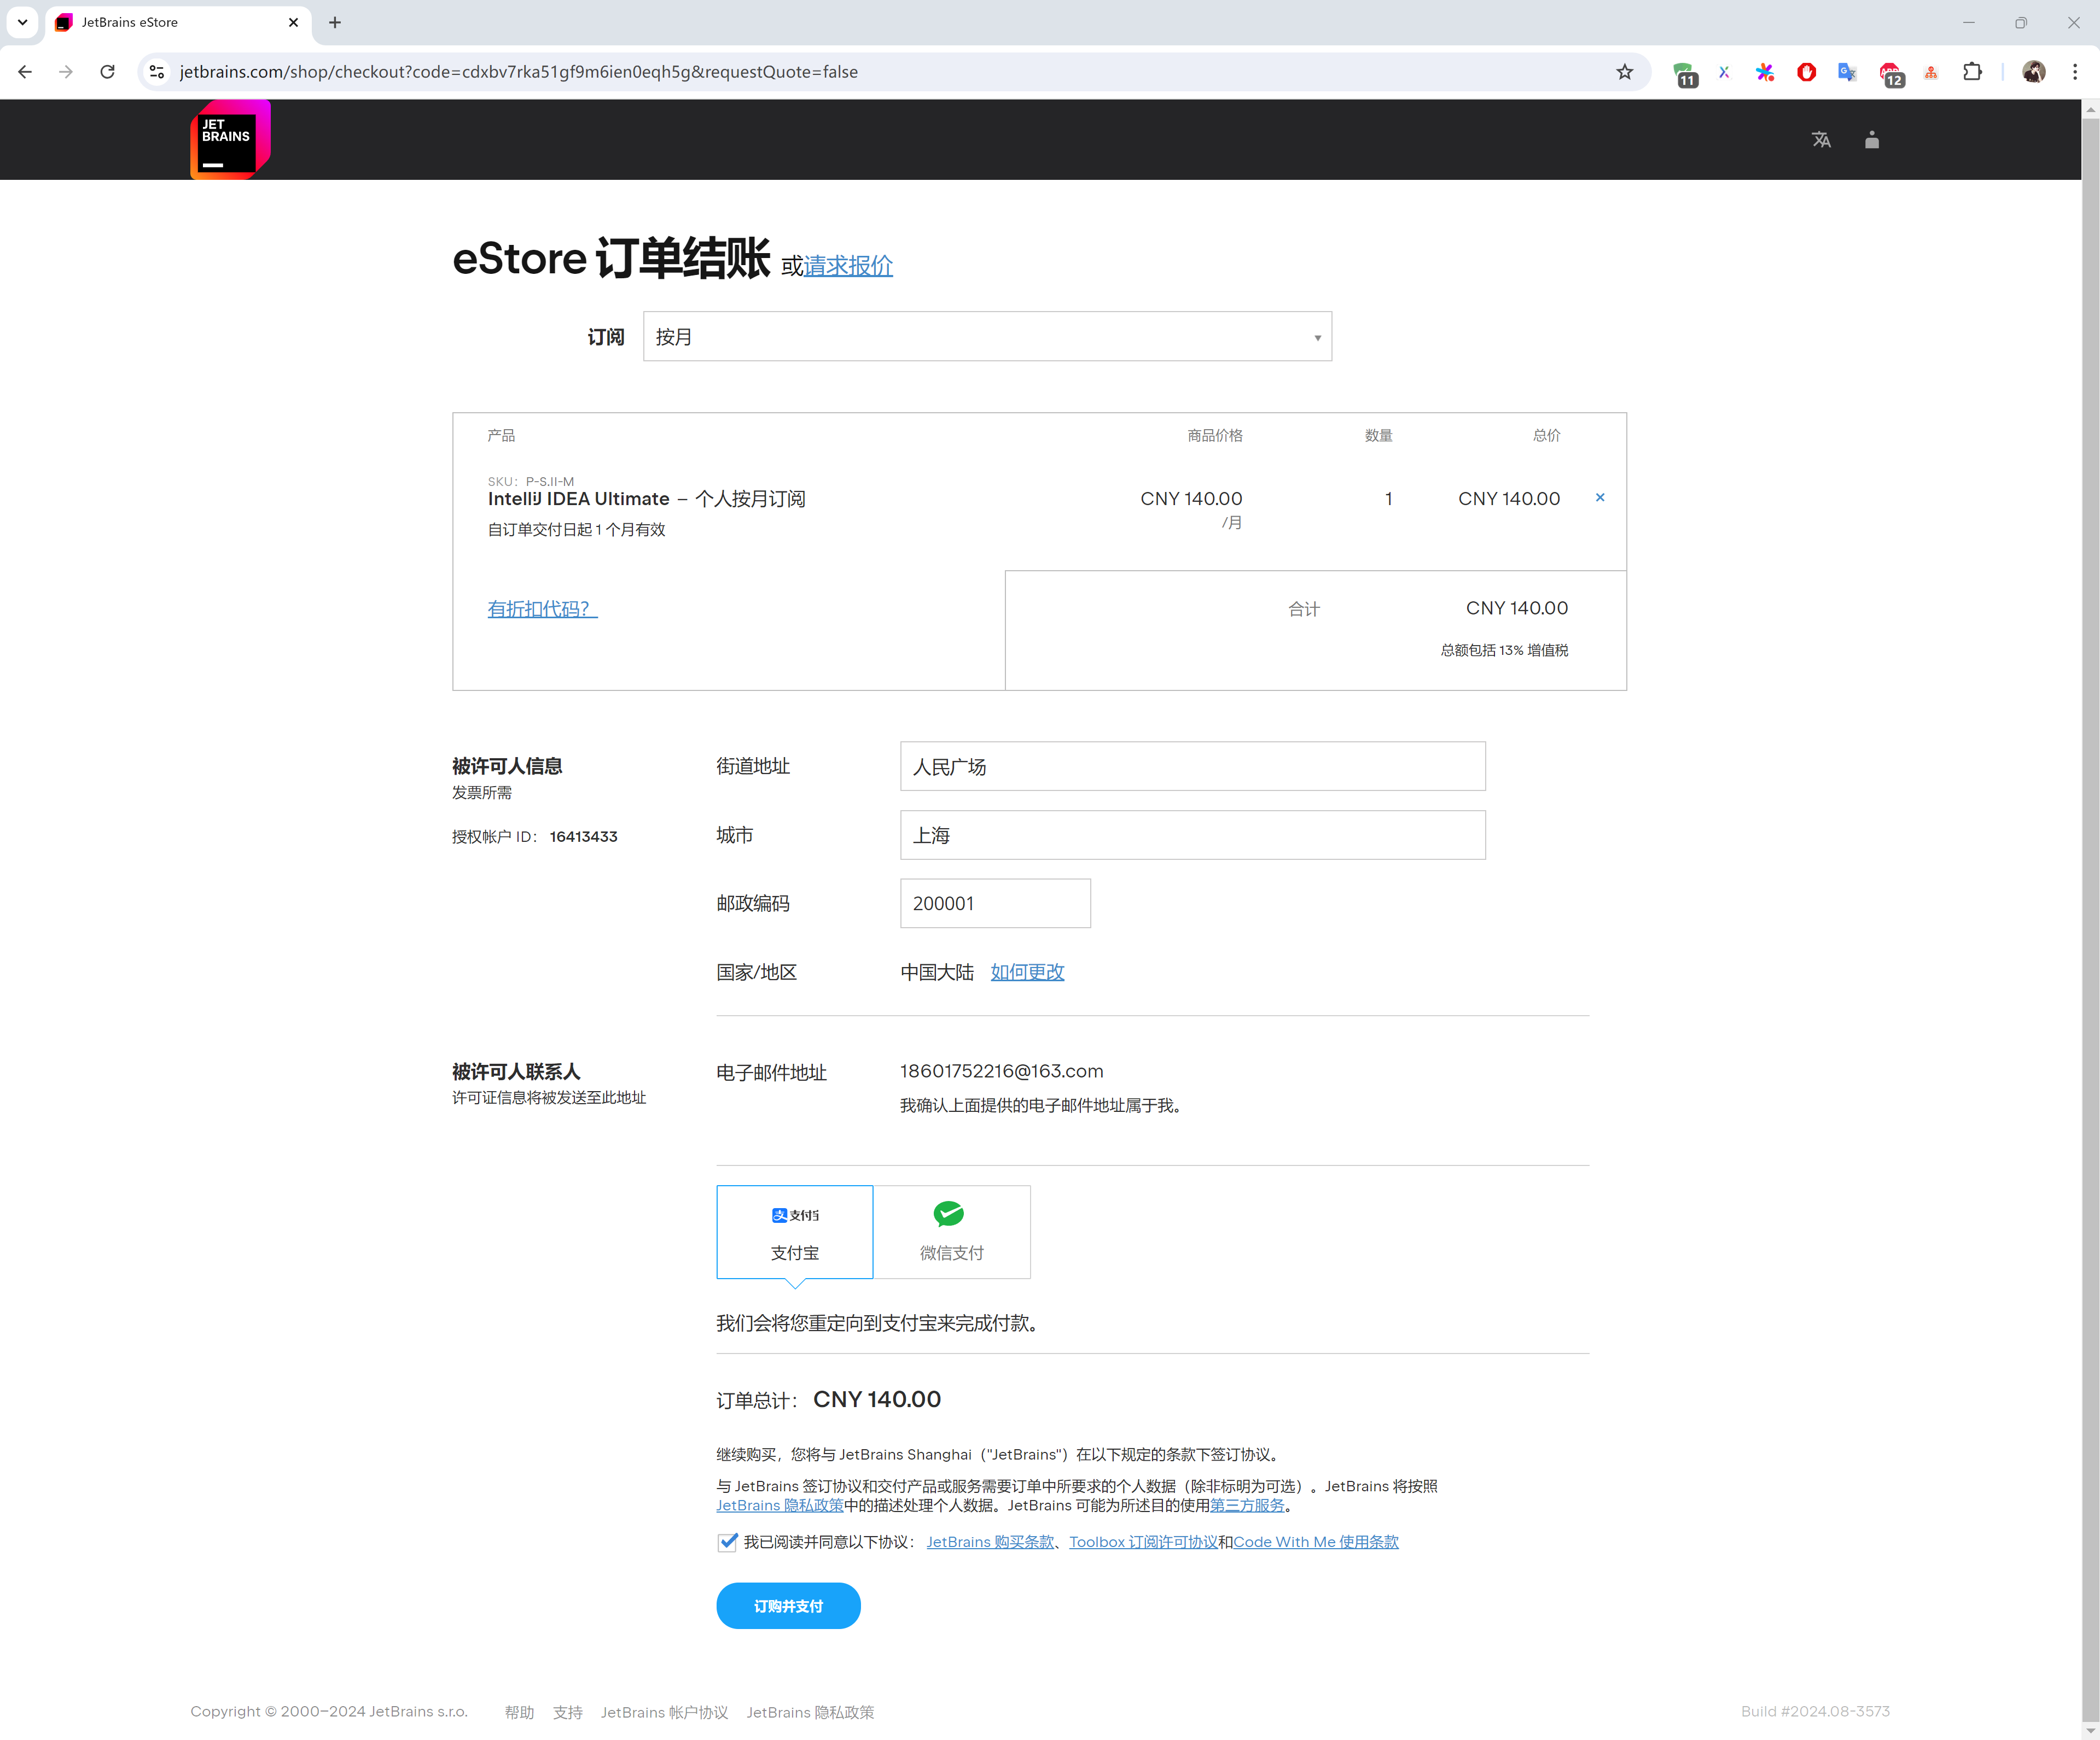Click the 订购并支付 order and pay button
This screenshot has height=1740, width=2100.
[788, 1606]
